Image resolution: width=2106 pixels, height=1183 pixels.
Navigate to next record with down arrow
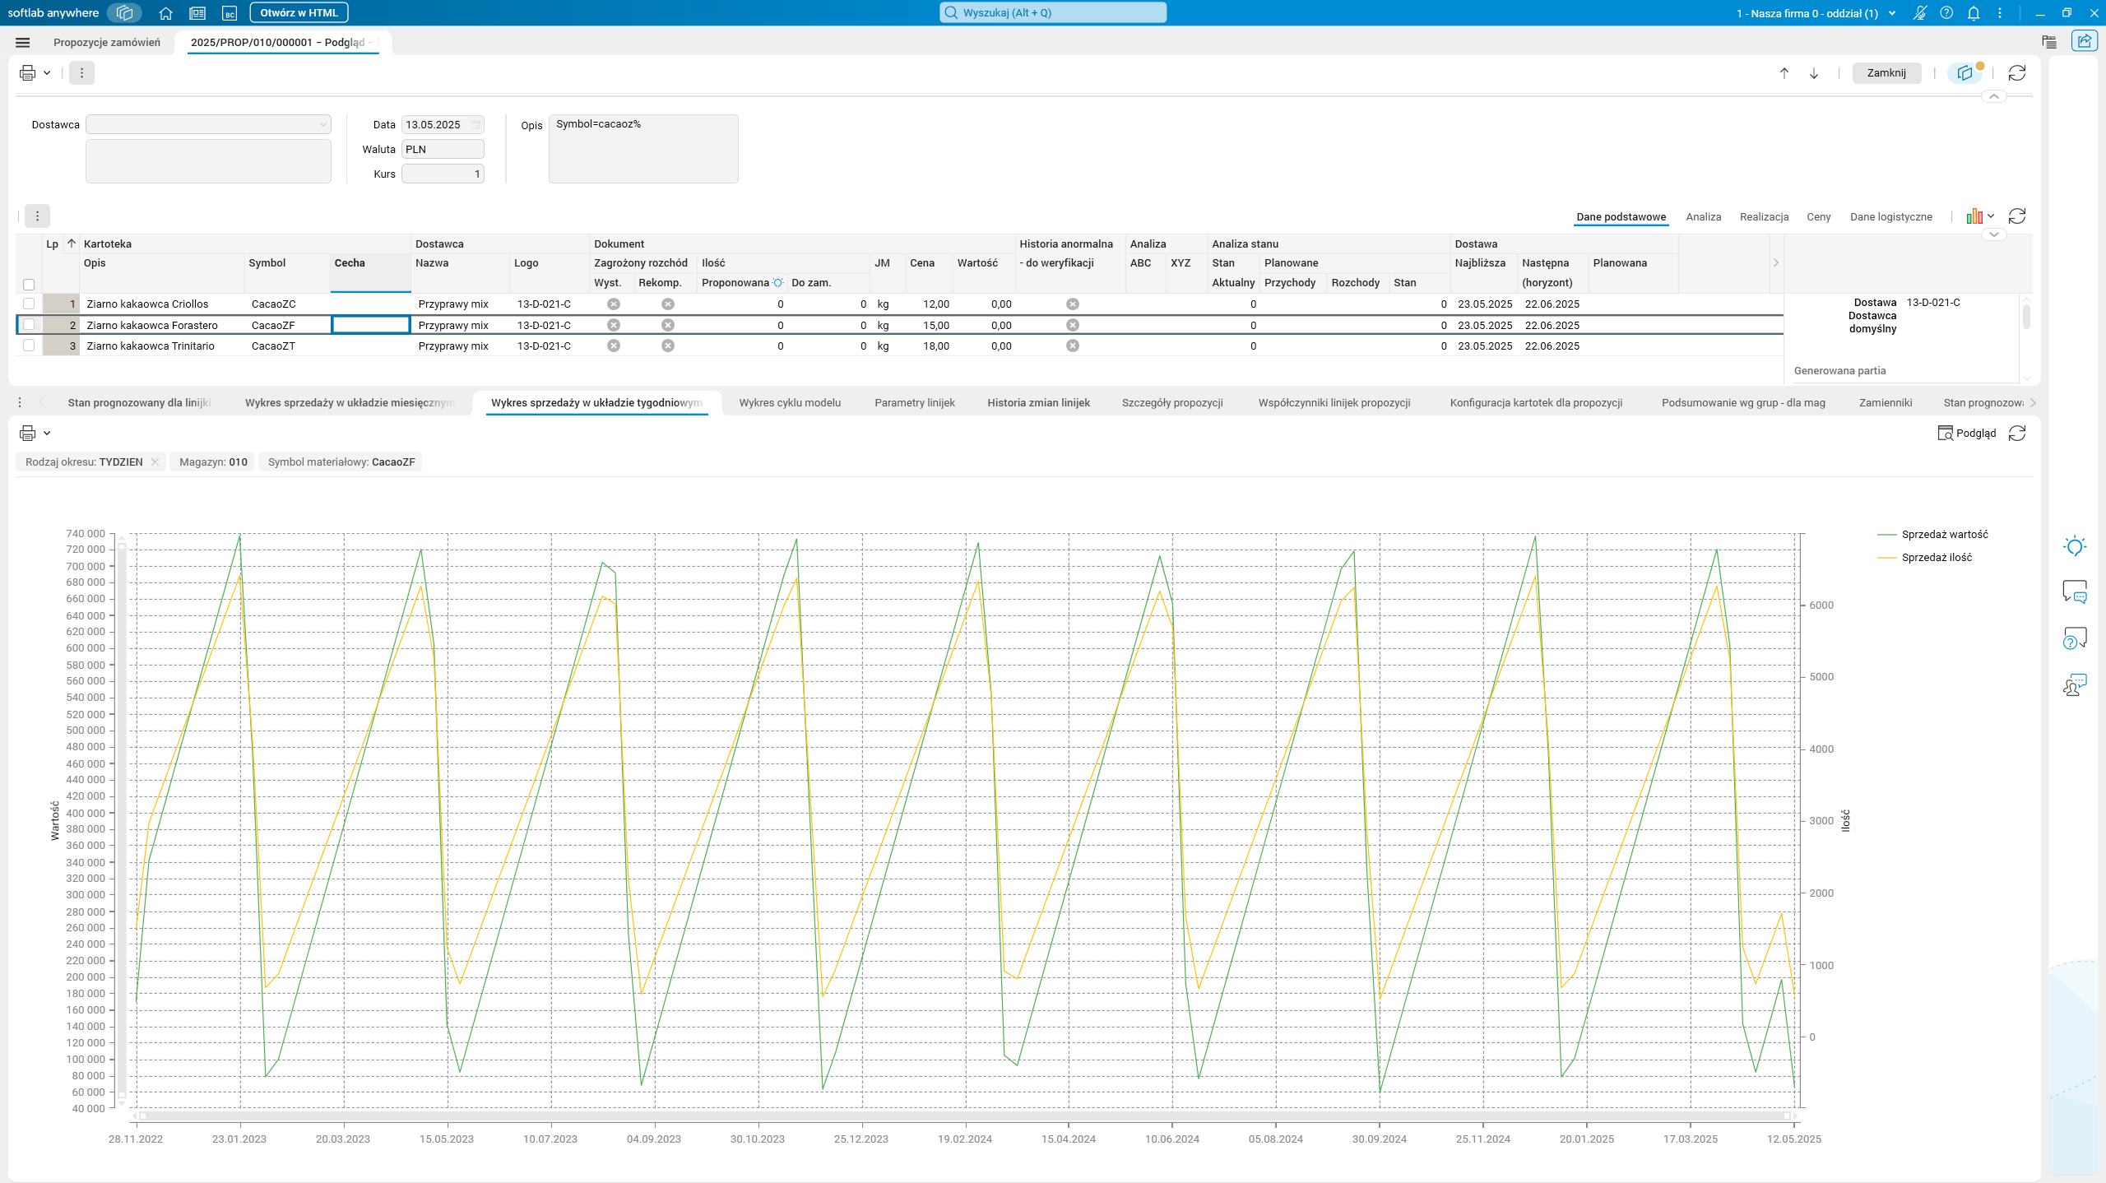(x=1814, y=73)
